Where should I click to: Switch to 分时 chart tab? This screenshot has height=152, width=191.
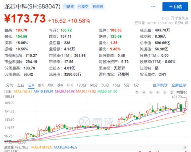tap(10, 85)
